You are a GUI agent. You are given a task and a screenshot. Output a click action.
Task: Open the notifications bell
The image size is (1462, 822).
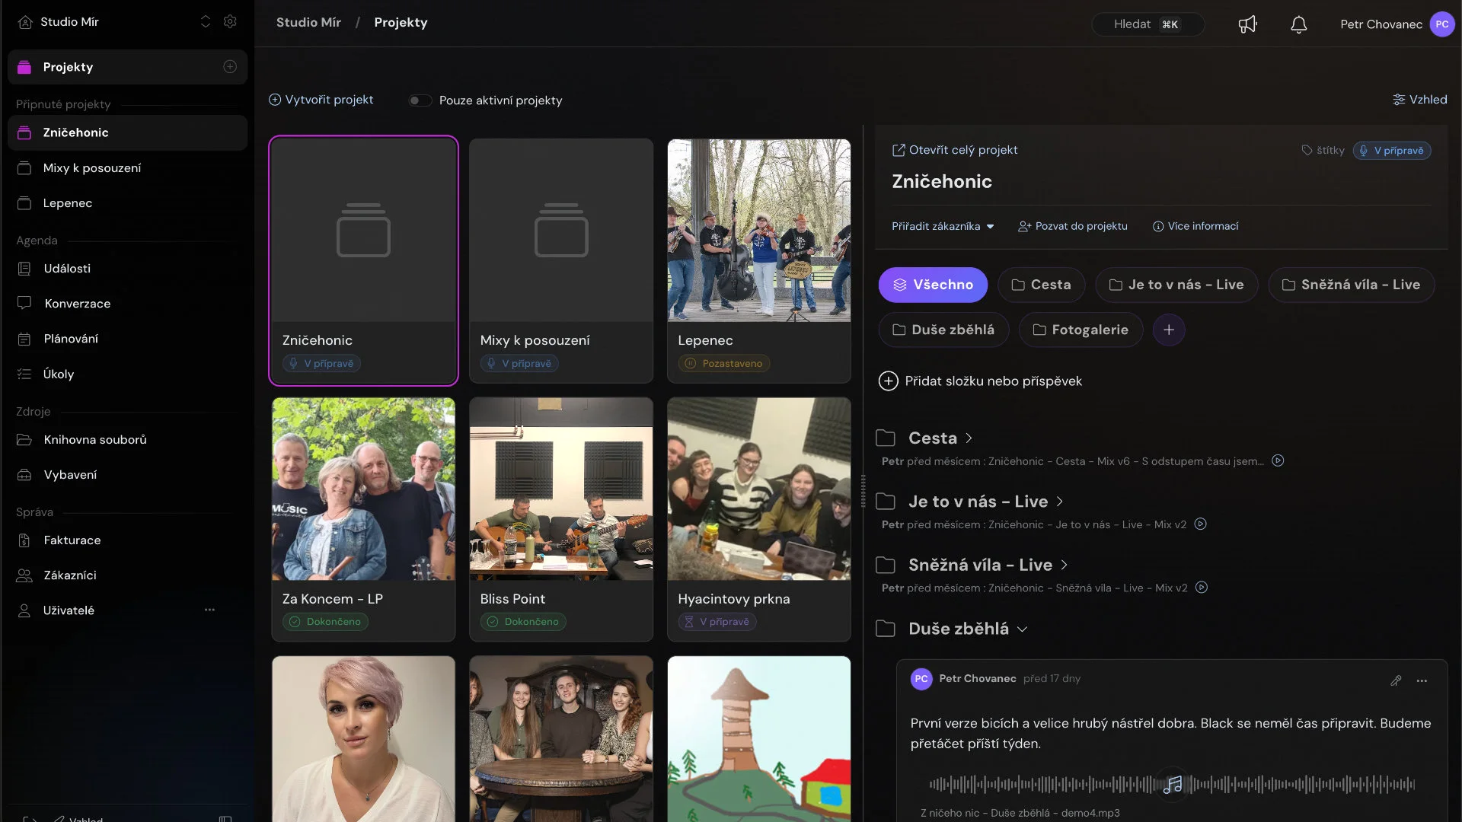pyautogui.click(x=1299, y=24)
